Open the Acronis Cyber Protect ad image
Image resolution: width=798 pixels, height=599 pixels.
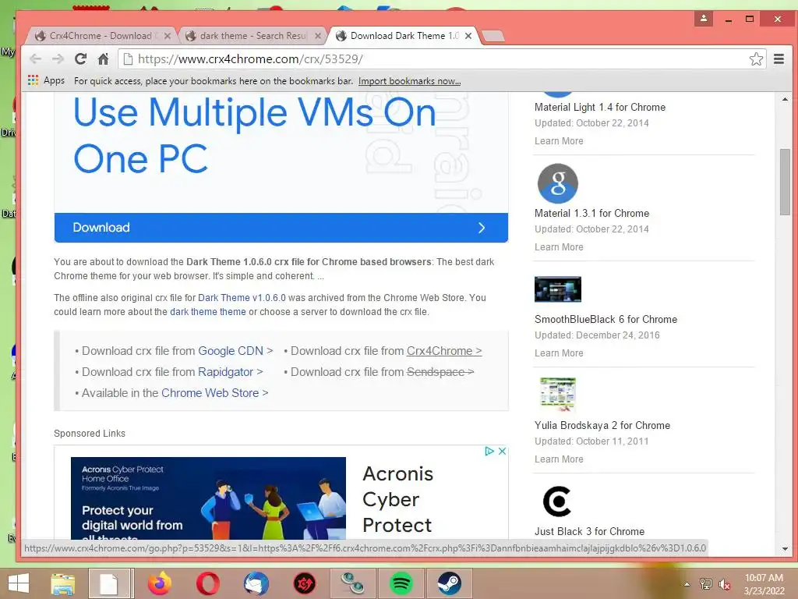(208, 498)
